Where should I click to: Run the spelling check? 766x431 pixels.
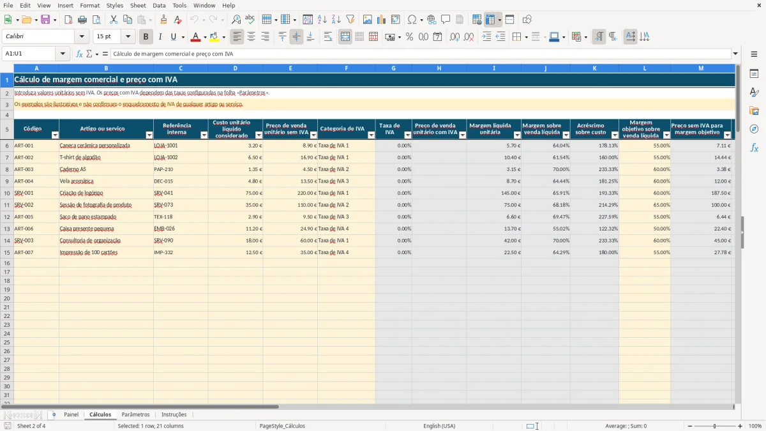point(250,20)
